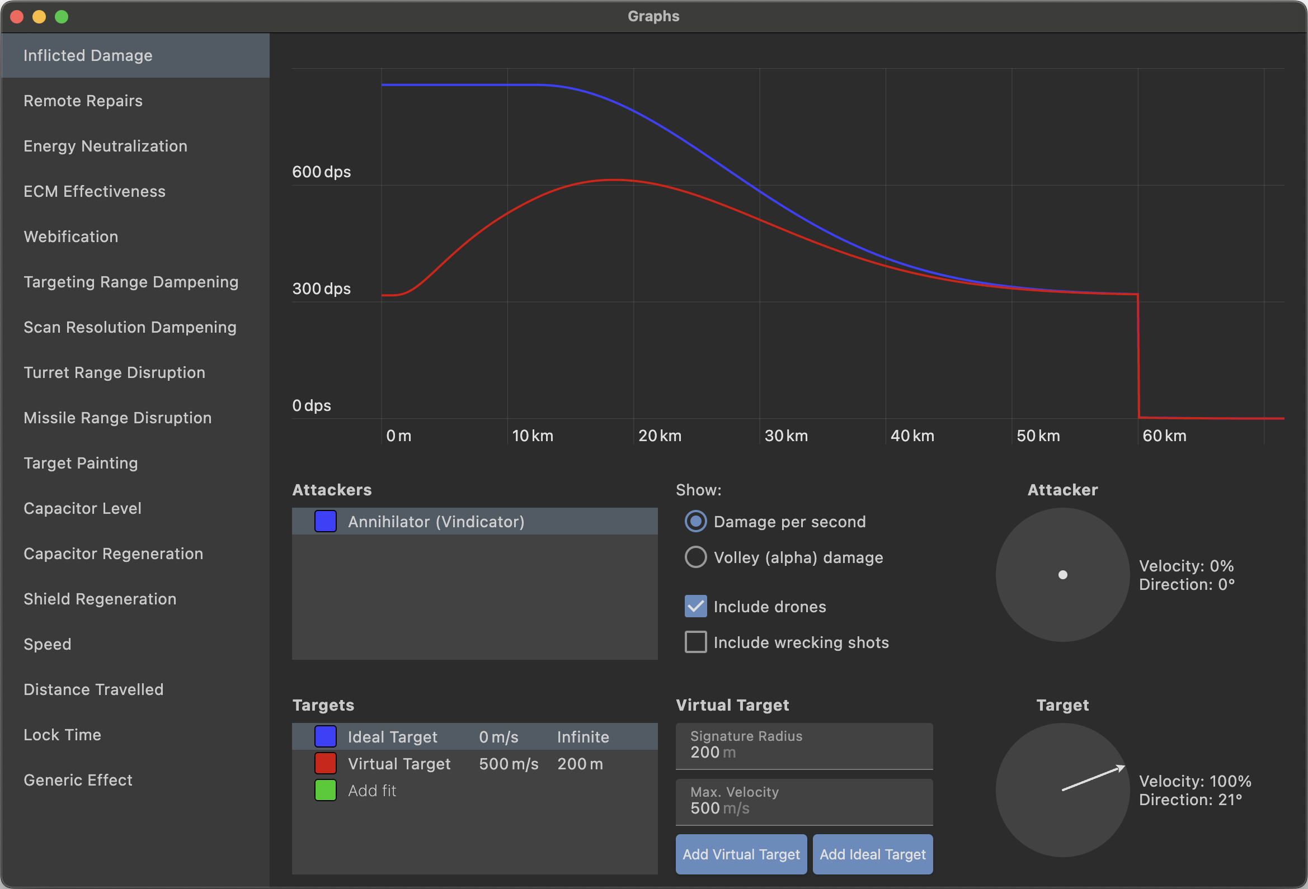1308x889 pixels.
Task: Click the green Add fit swatch
Action: click(325, 791)
